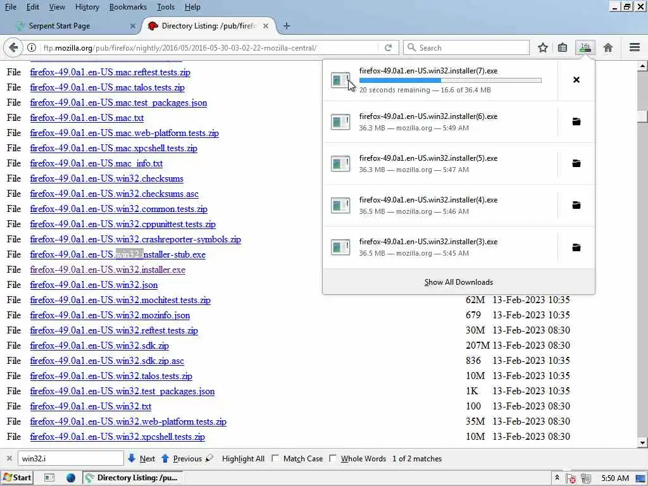Toggle the downloads panel toolbar icon
Image resolution: width=648 pixels, height=486 pixels.
(585, 48)
